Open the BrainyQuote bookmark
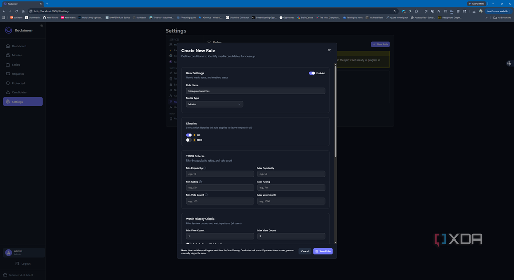This screenshot has height=280, width=514. [x=306, y=17]
